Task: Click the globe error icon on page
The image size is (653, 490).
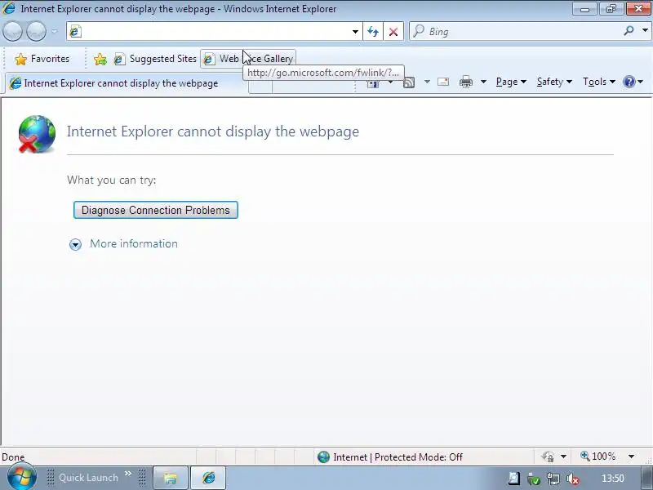Action: (37, 134)
